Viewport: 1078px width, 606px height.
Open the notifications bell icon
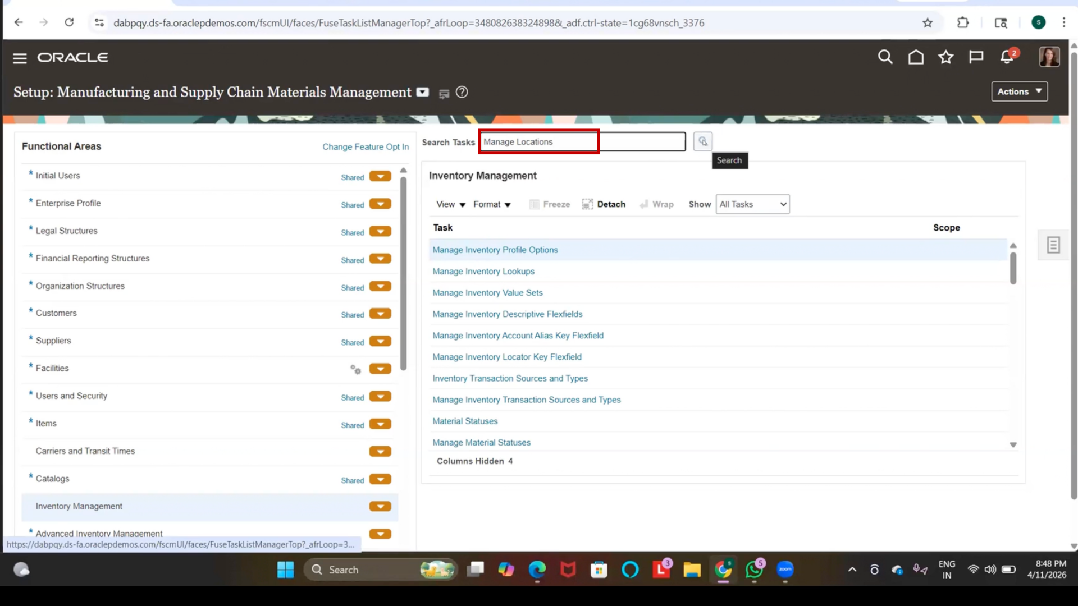[1007, 57]
